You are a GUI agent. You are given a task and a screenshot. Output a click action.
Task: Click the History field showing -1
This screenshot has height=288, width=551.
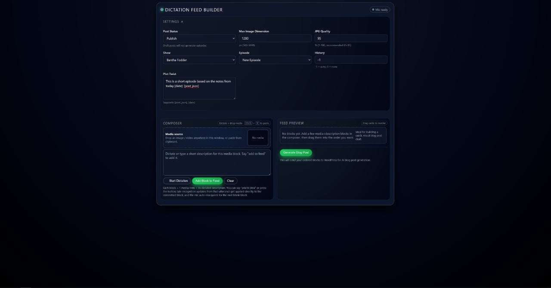click(351, 60)
